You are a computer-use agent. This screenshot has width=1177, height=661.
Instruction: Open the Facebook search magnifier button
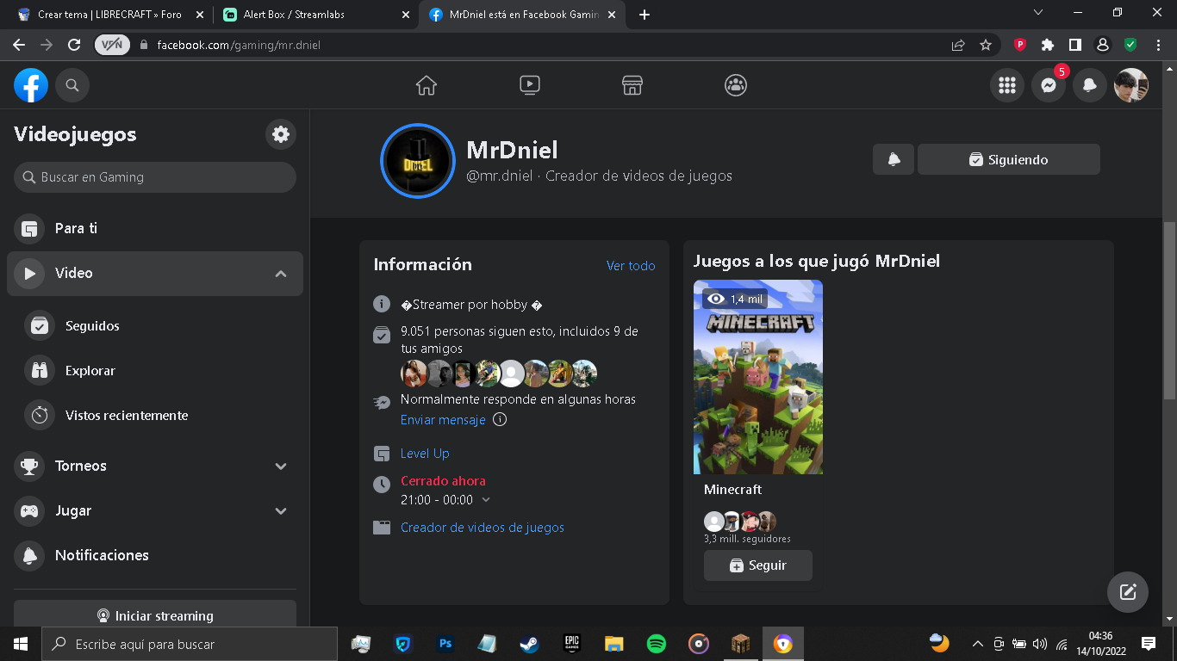(x=72, y=85)
